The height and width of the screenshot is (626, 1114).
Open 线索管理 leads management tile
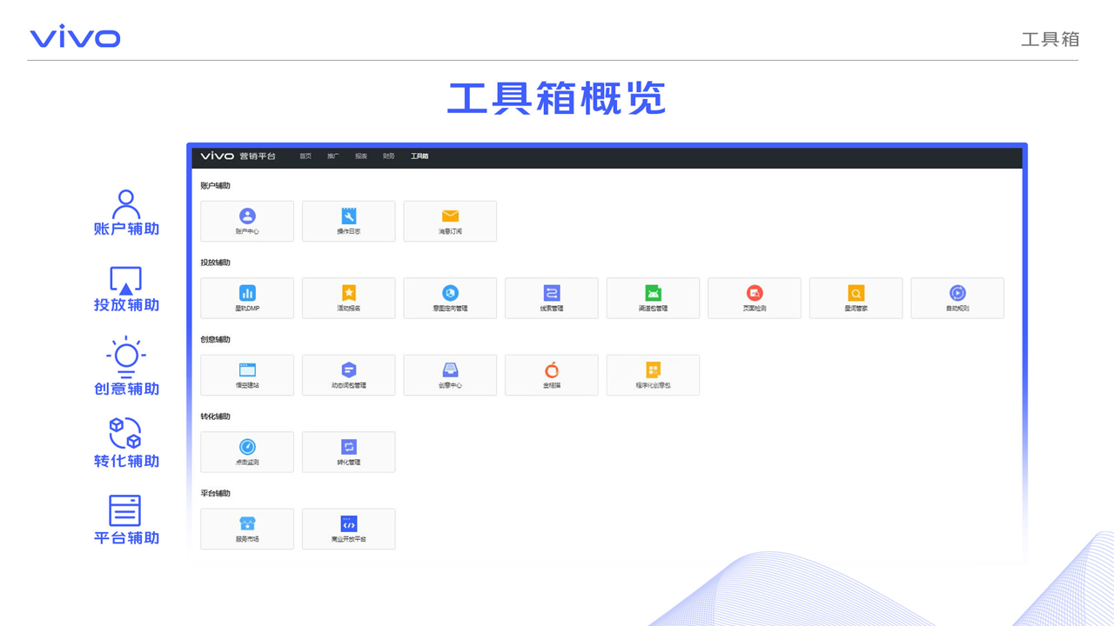click(552, 297)
